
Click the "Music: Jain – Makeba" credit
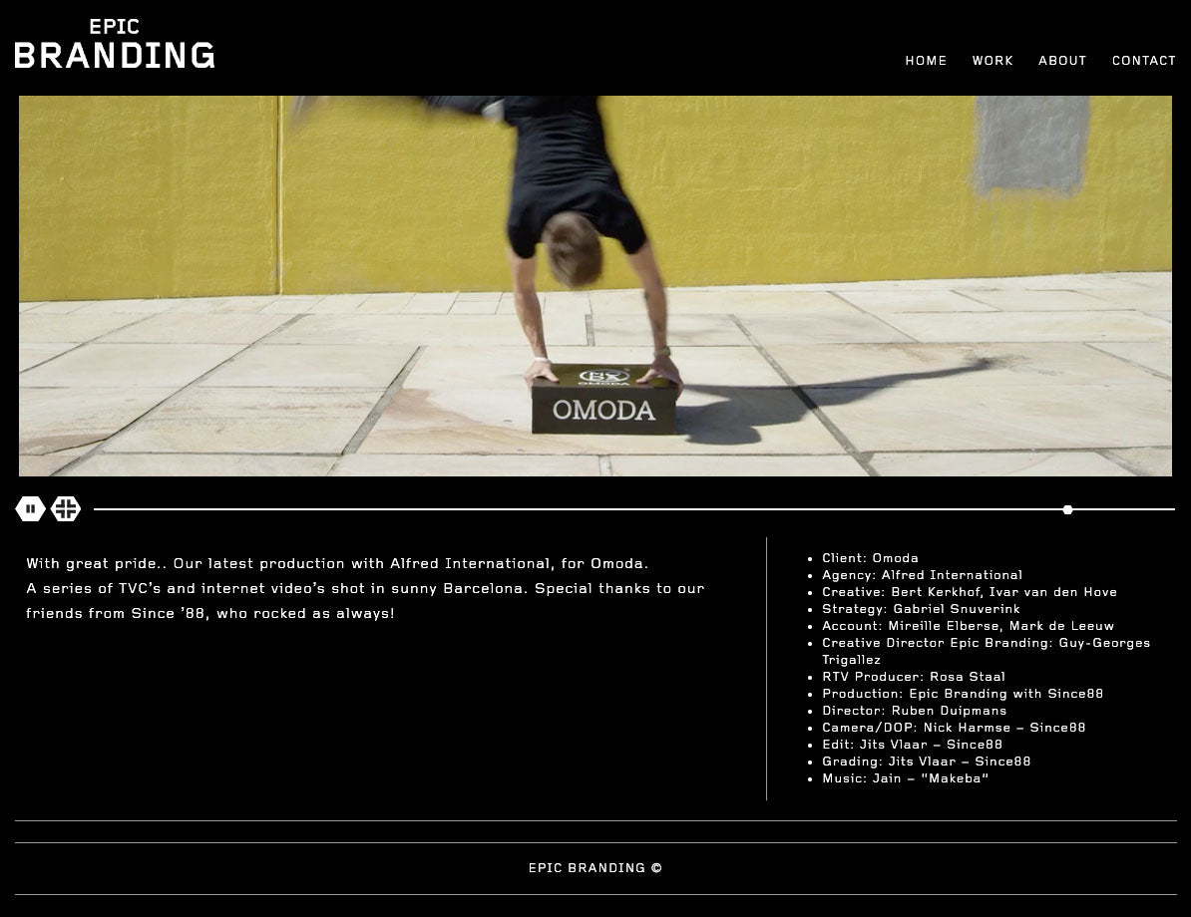905,778
